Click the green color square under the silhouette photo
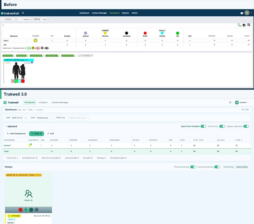254x224 pixels. coord(16,81)
